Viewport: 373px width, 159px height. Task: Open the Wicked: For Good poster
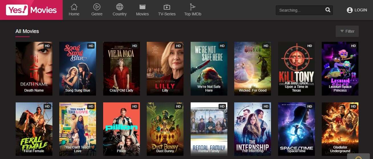click(252, 69)
